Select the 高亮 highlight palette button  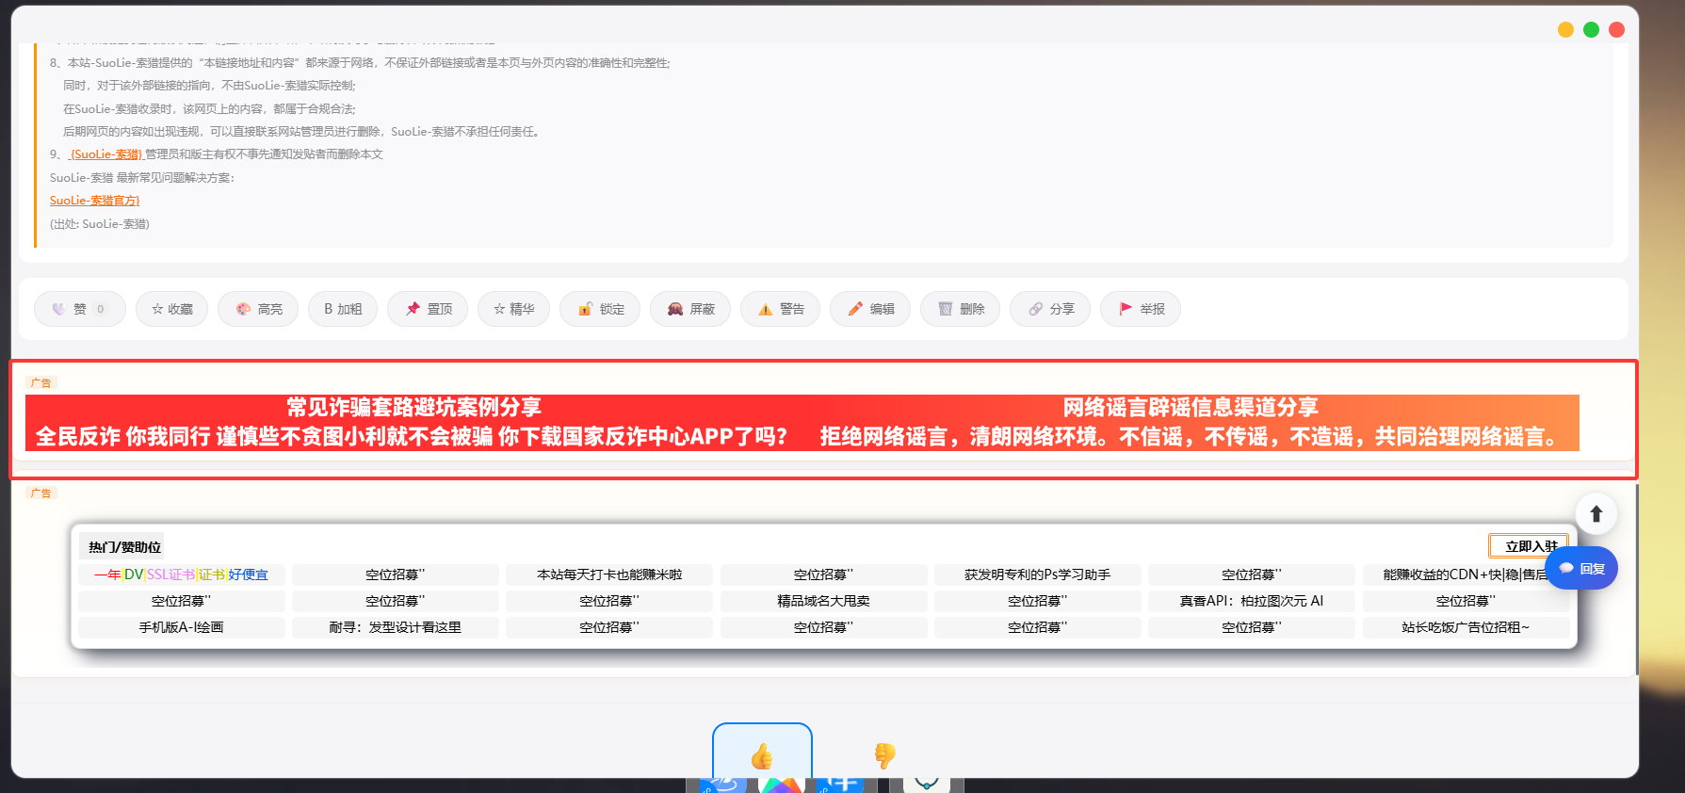coord(258,309)
